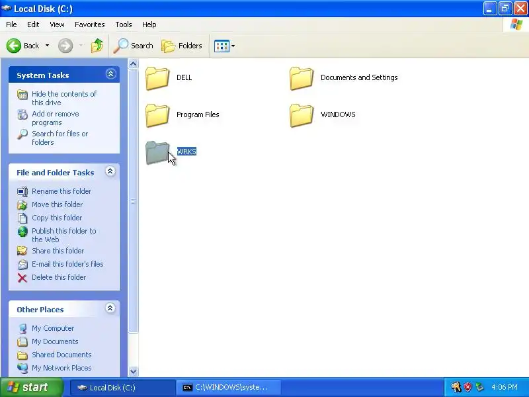Screen dimensions: 529x397
Task: Click the Program Files folder name
Action: pos(198,114)
